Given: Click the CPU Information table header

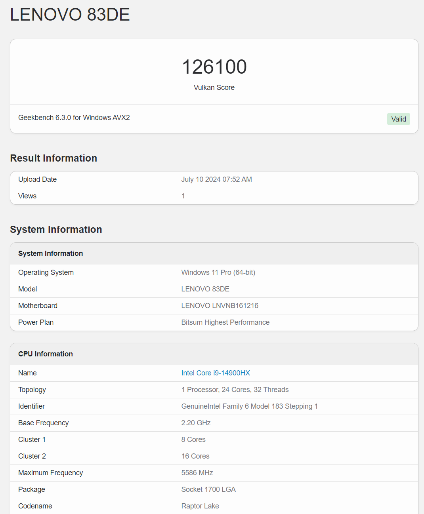Looking at the screenshot, I should pos(46,354).
